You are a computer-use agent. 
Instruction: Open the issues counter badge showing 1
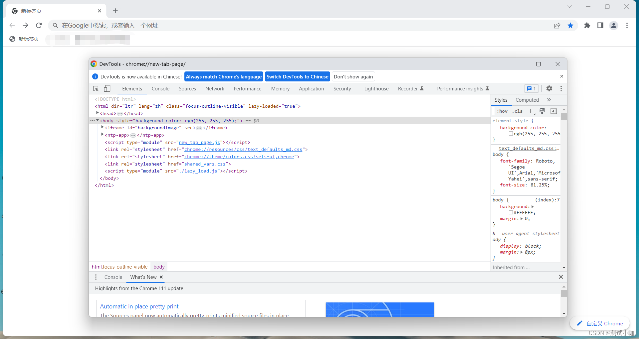(x=532, y=88)
